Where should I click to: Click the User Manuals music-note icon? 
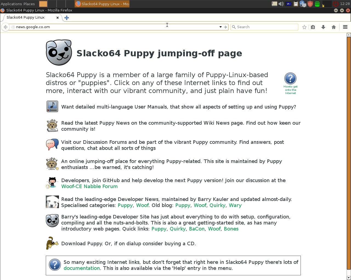pos(52,106)
